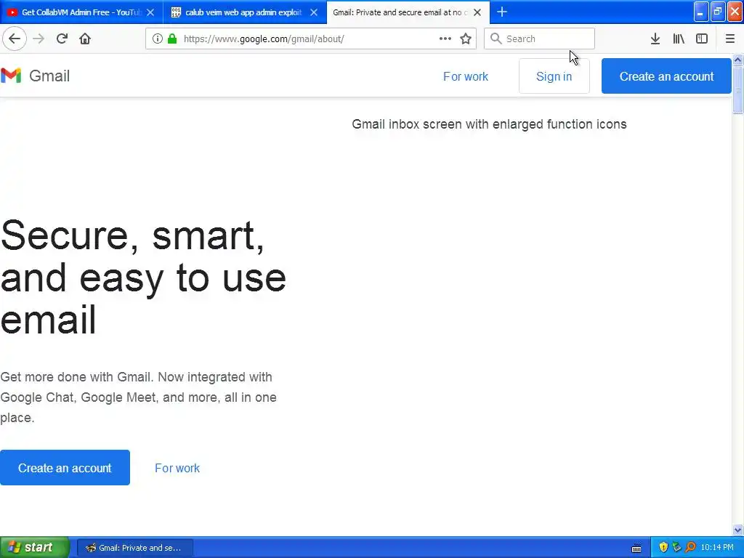Click the page scrollbar up arrow
Viewport: 744px width, 558px height.
(738, 60)
